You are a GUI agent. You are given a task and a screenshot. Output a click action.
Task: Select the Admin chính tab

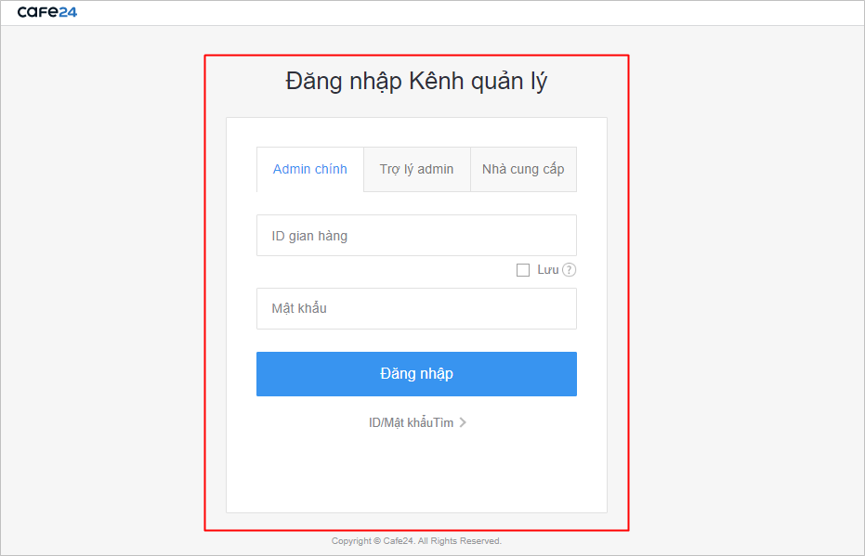[x=309, y=170]
